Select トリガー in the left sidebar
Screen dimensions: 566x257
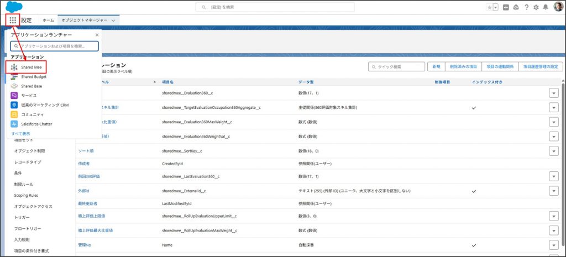coord(22,217)
